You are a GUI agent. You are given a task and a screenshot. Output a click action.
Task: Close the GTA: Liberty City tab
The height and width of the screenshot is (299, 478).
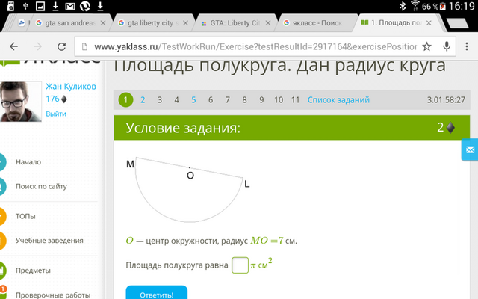268,23
